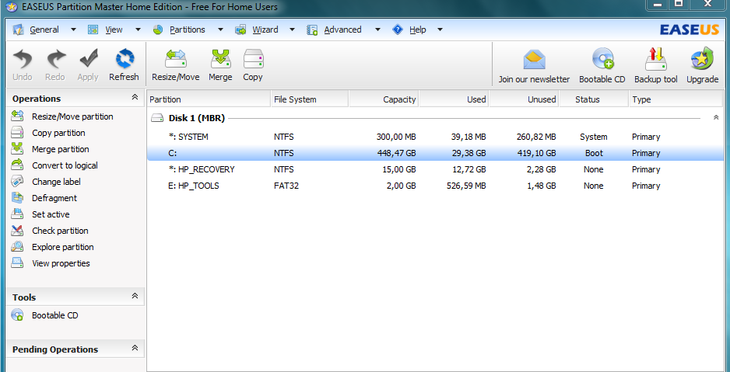Click the Change label sidebar icon

tap(17, 182)
